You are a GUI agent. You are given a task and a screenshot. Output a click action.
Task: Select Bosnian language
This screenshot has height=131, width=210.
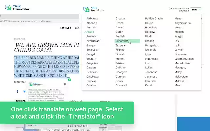click(x=91, y=59)
